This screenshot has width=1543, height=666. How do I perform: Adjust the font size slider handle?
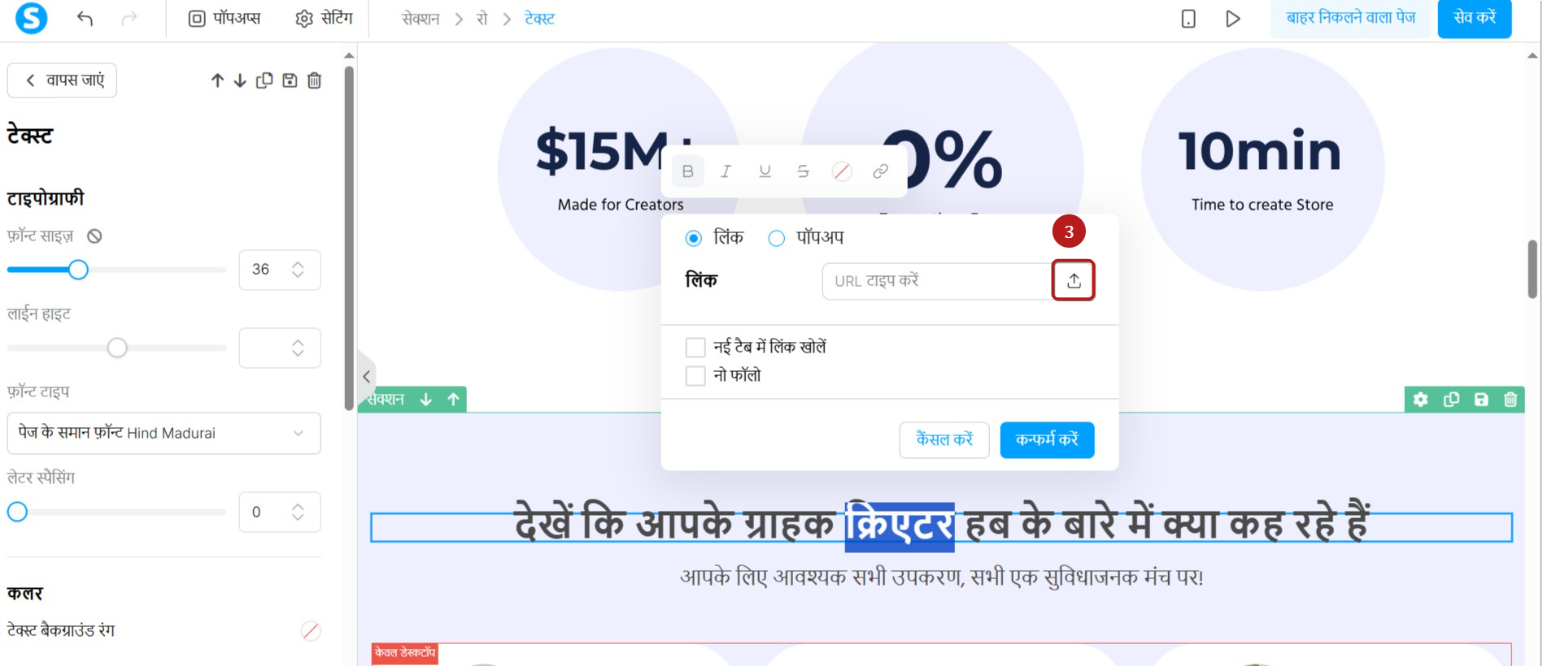point(78,270)
